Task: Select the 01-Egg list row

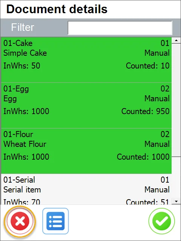Action: tap(86, 105)
